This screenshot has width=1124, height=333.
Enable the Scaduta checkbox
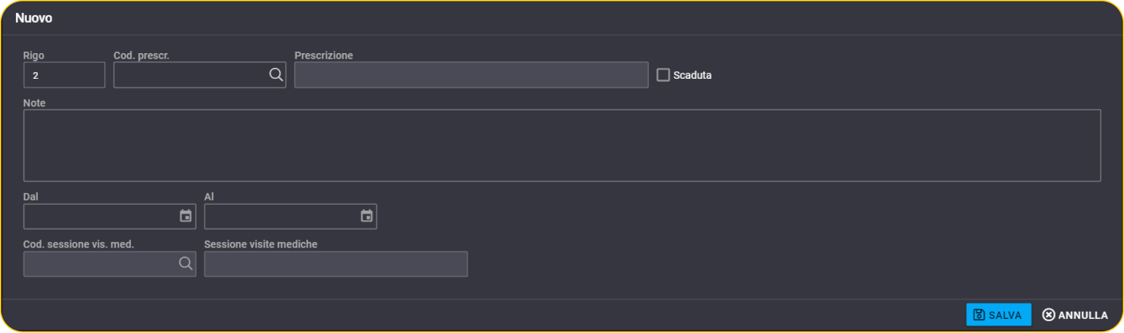click(663, 75)
